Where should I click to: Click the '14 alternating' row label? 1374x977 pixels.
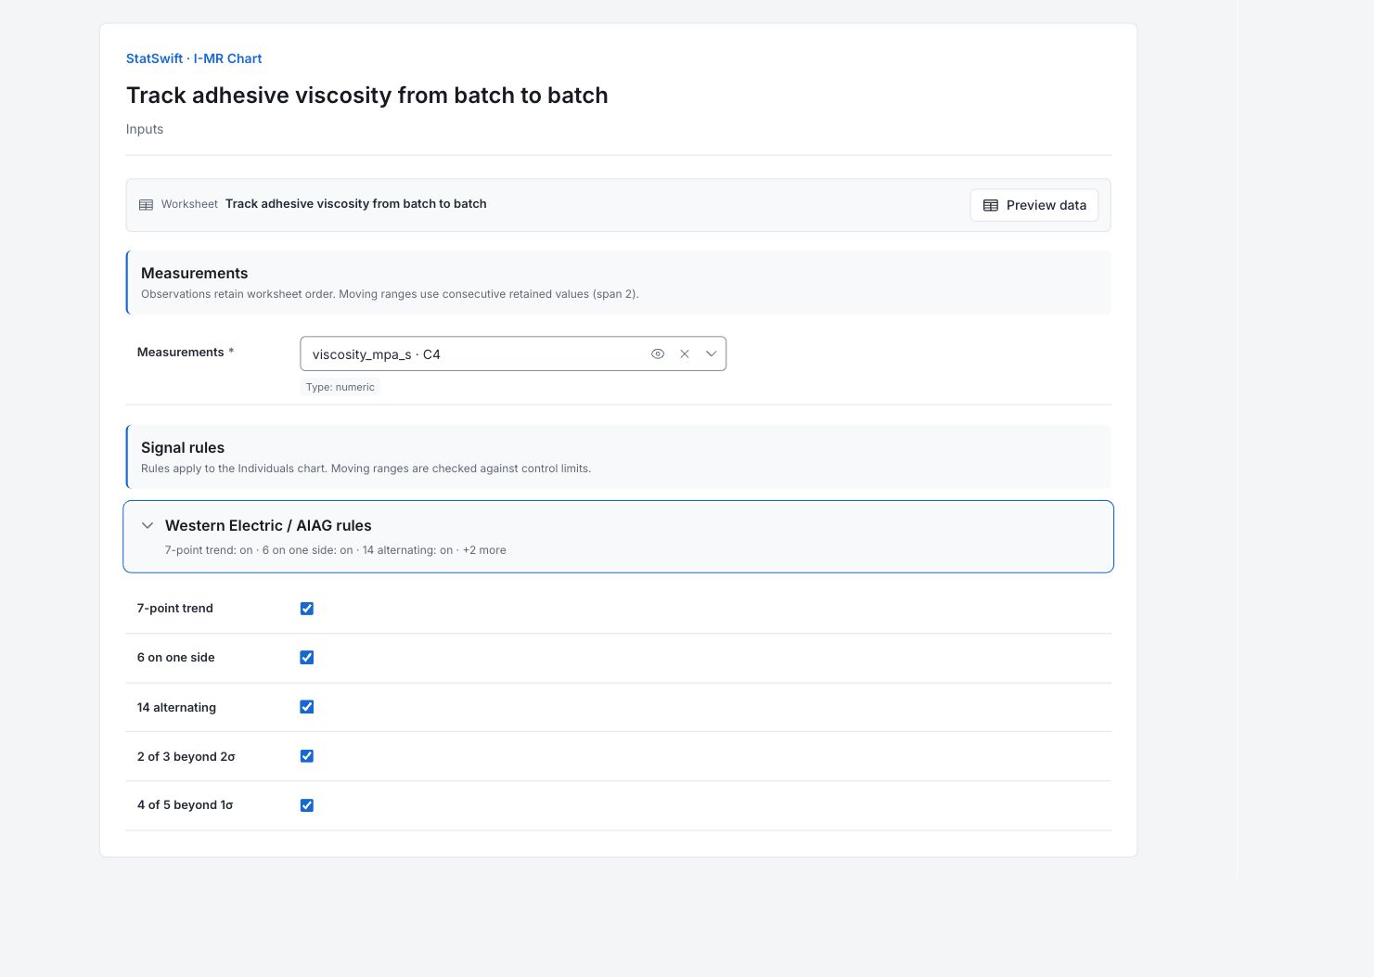pyautogui.click(x=176, y=707)
